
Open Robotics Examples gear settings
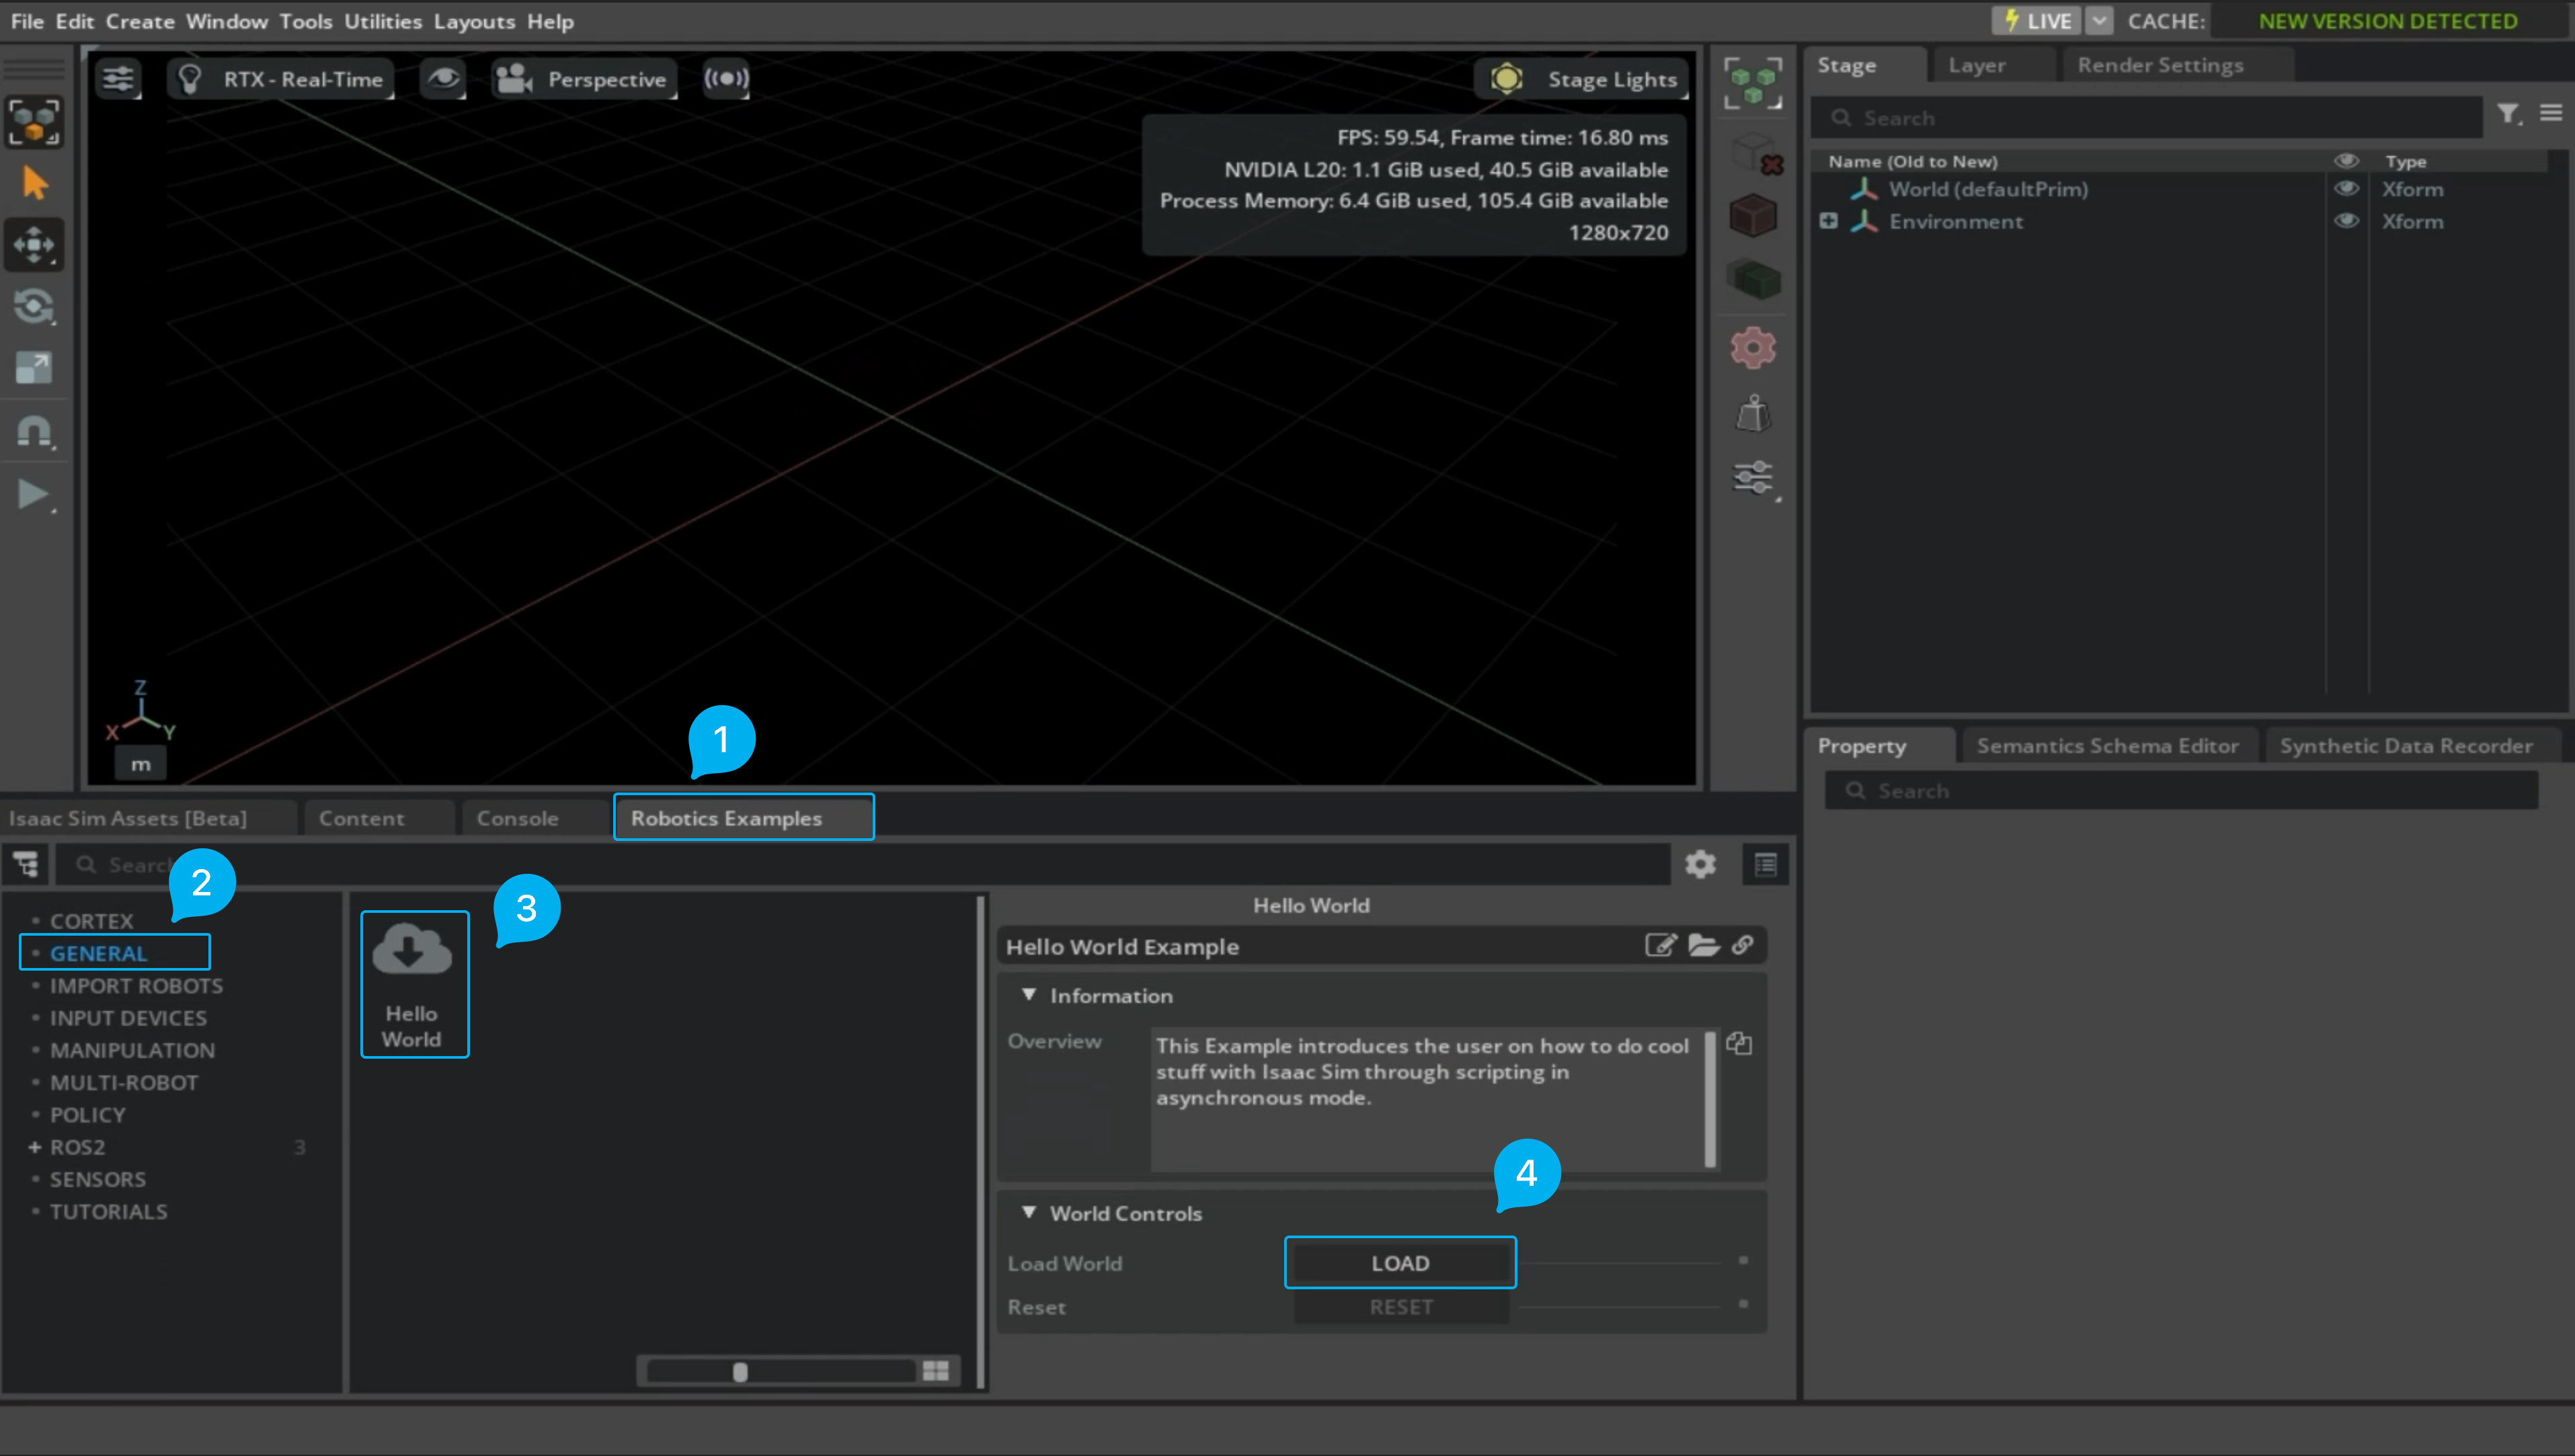coord(1699,864)
